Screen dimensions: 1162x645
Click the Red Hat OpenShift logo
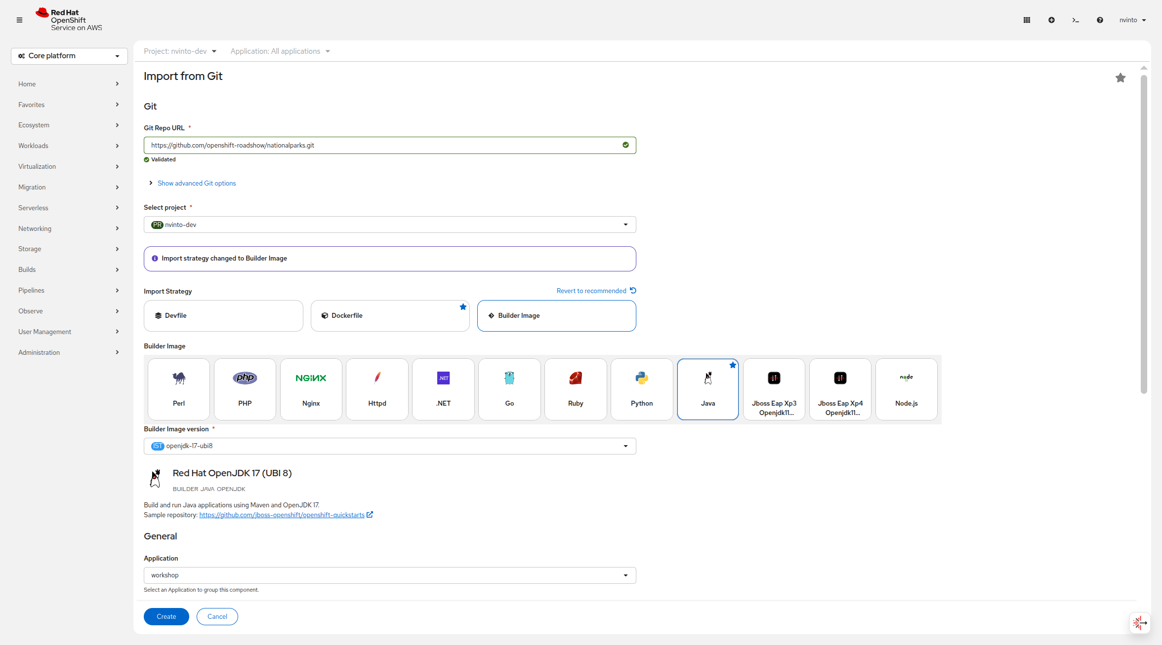(x=69, y=20)
